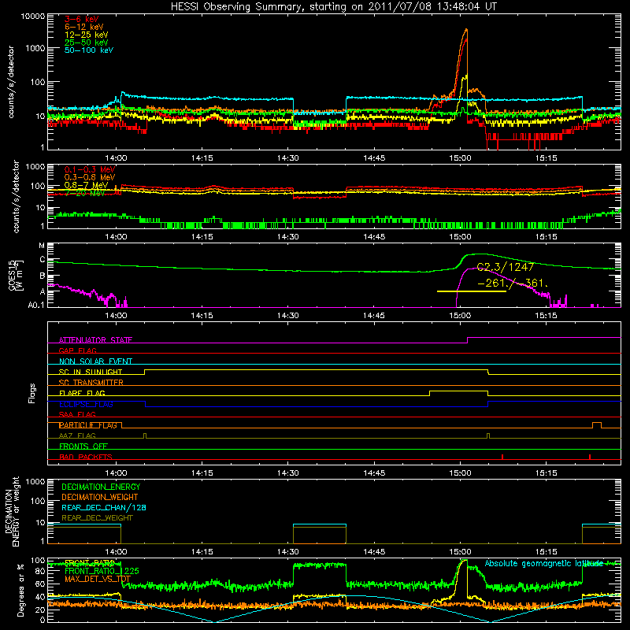Screen dimensions: 630x630
Task: Click the A0.1 tick label on GOES axis
Action: [36, 306]
